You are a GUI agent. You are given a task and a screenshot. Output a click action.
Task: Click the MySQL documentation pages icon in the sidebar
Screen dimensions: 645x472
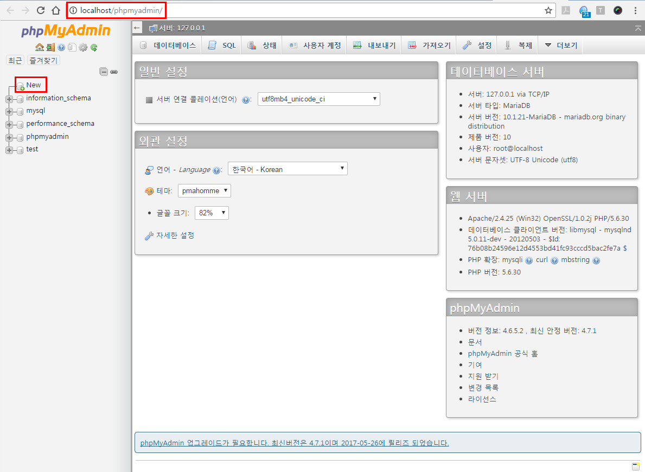click(72, 47)
